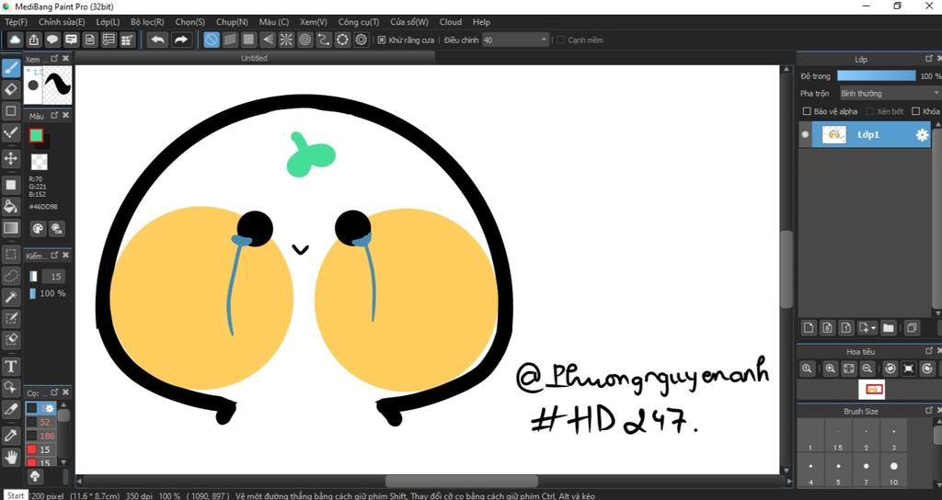Select the Bucket fill tool
This screenshot has width=942, height=500.
(x=11, y=207)
